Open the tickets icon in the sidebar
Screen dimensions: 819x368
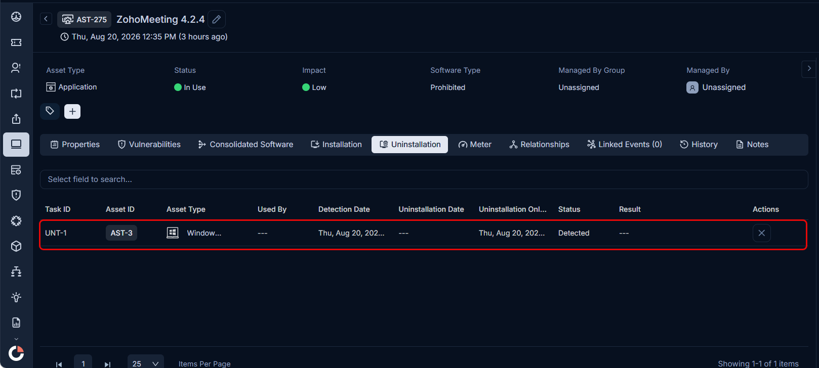pyautogui.click(x=16, y=42)
